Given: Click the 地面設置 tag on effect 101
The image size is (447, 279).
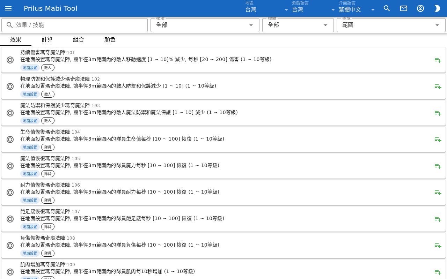Looking at the screenshot, I should click(30, 68).
